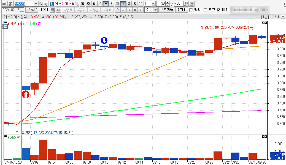
Task: Click the next playback arrow
Action: pos(141,10)
